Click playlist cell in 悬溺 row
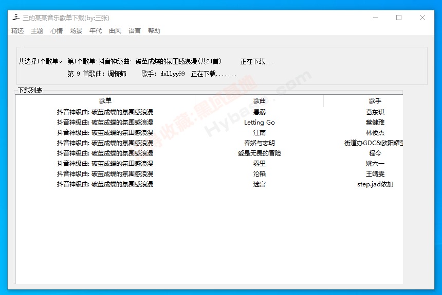 pos(105,112)
